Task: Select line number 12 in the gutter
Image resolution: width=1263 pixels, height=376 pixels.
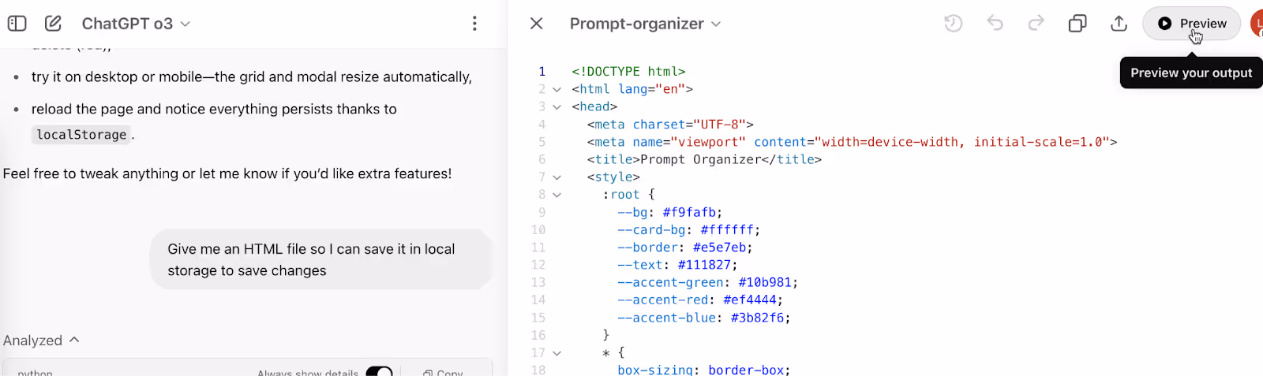Action: (x=538, y=265)
